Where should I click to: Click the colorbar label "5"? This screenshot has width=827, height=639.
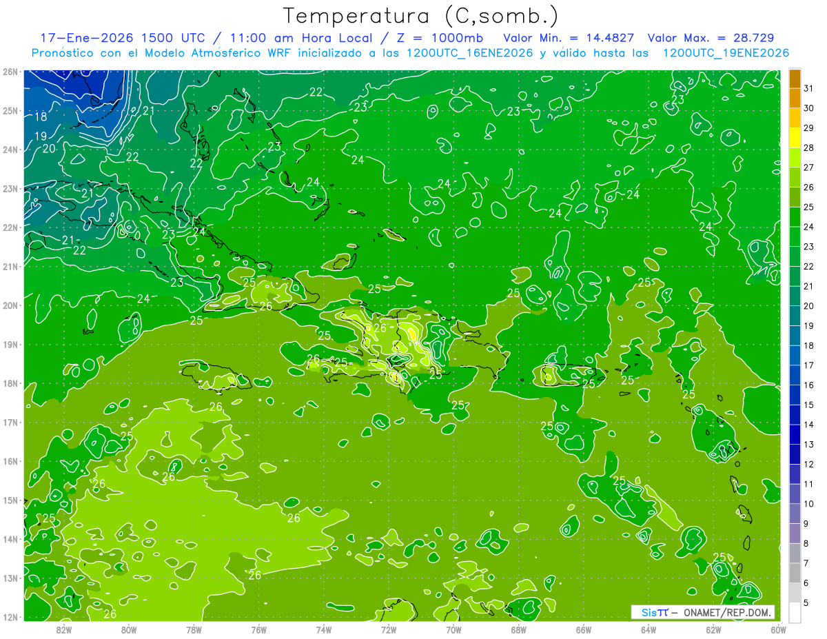pyautogui.click(x=807, y=602)
